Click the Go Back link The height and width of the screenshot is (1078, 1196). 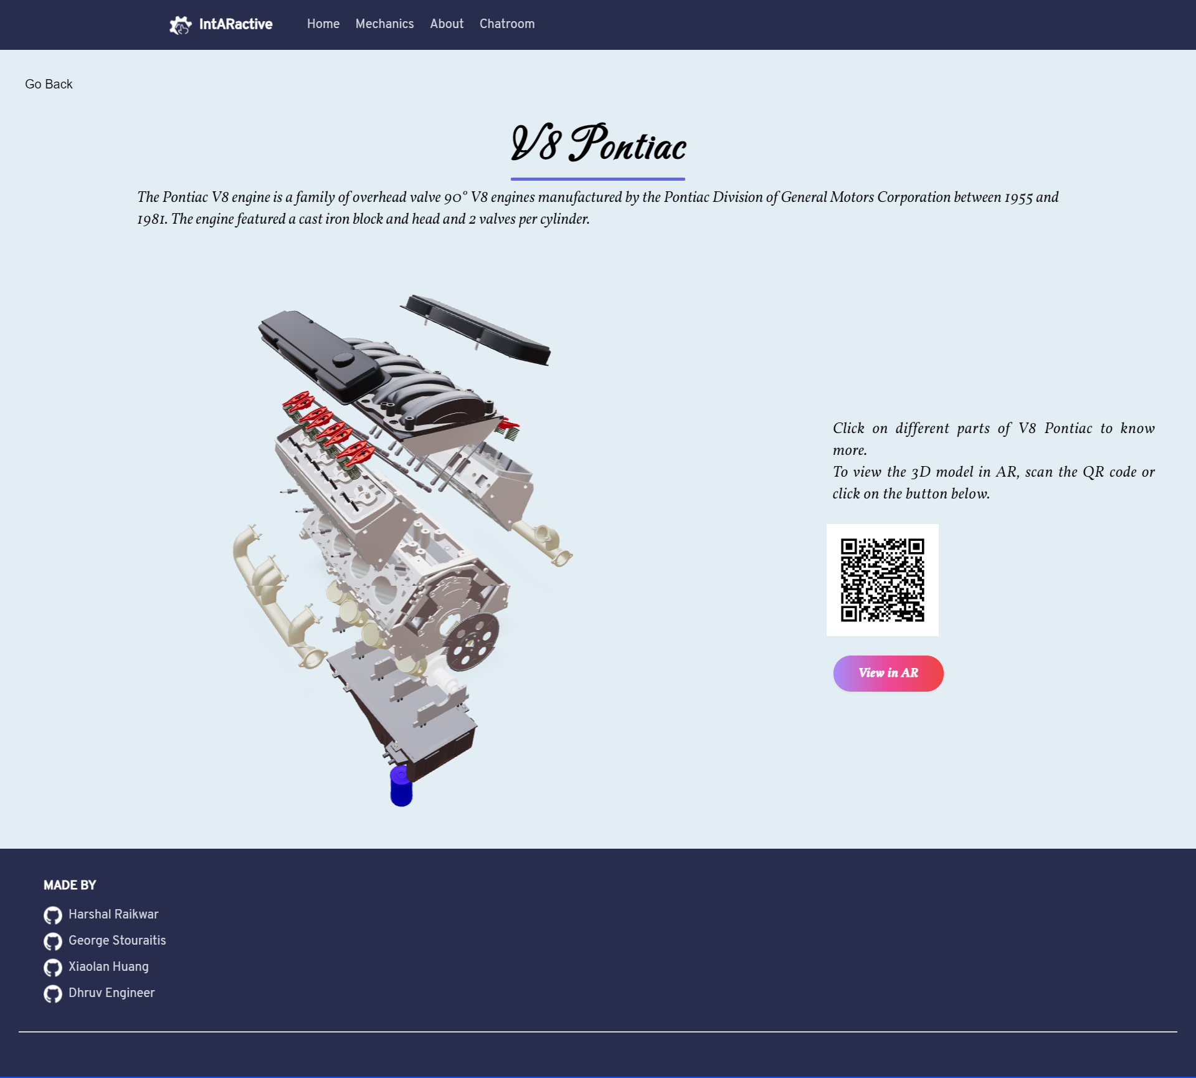(49, 84)
